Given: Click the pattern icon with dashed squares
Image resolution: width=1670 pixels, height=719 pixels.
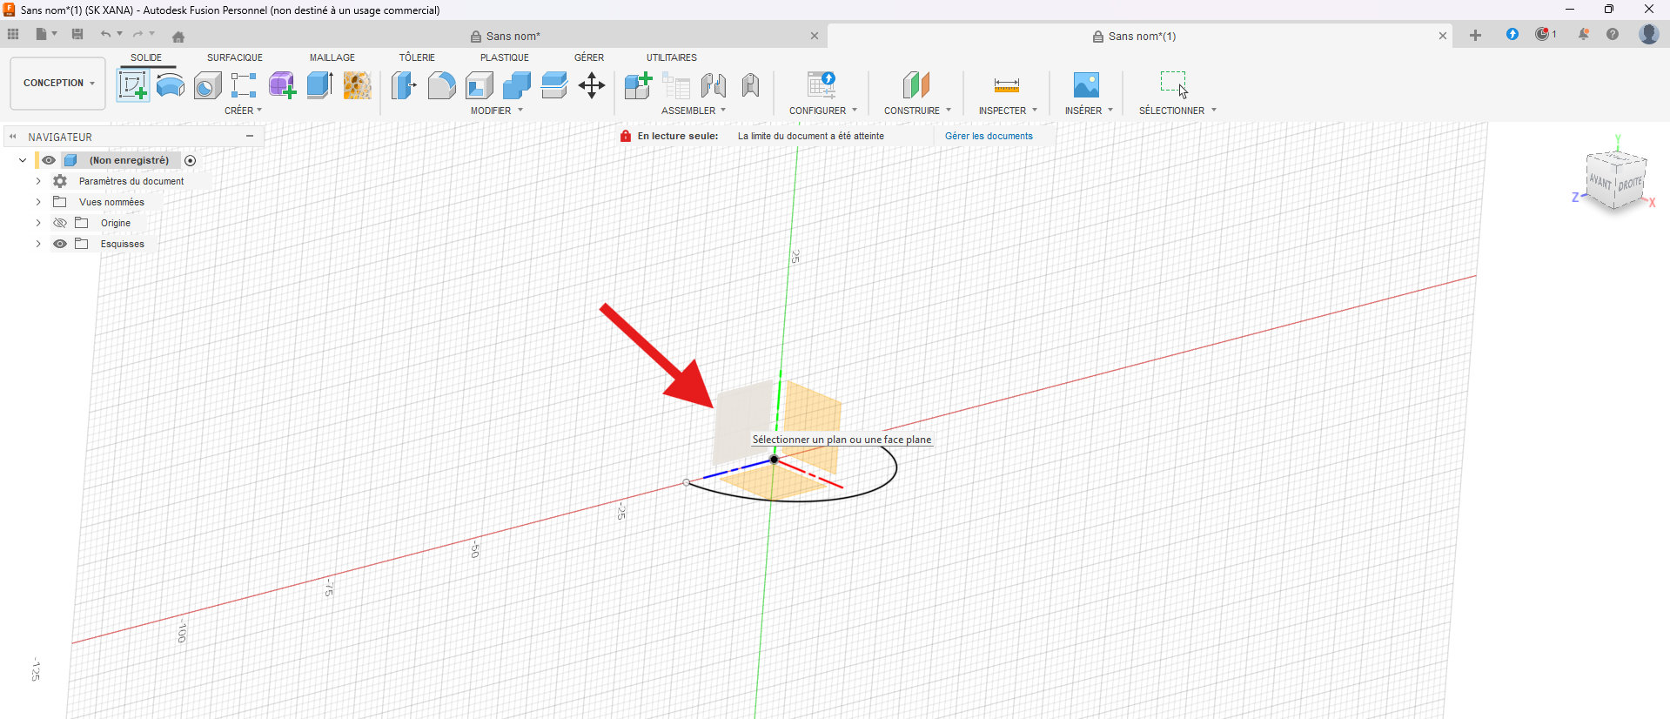Looking at the screenshot, I should pyautogui.click(x=244, y=85).
